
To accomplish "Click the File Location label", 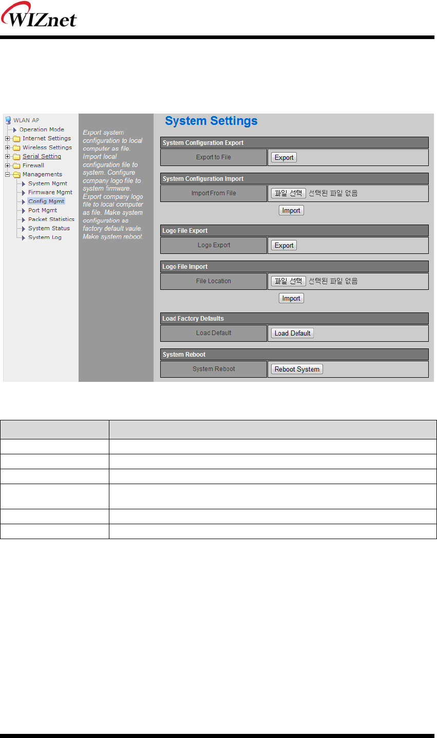I will pyautogui.click(x=214, y=281).
